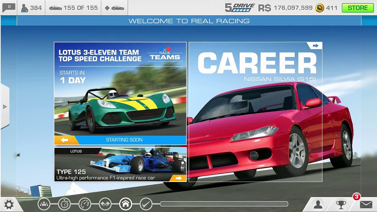Click the NISSAN SILVIA (S15) label

[280, 79]
